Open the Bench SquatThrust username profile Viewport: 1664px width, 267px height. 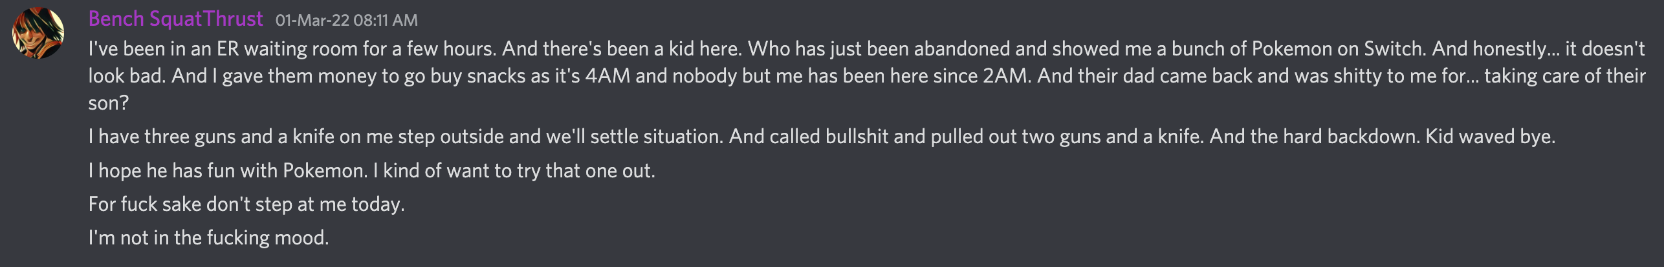click(x=176, y=19)
